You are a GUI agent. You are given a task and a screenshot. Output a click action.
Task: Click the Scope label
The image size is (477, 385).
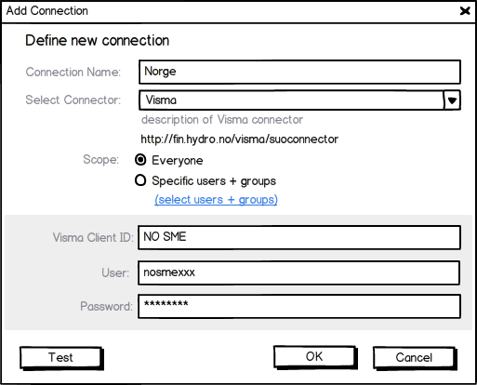[101, 160]
